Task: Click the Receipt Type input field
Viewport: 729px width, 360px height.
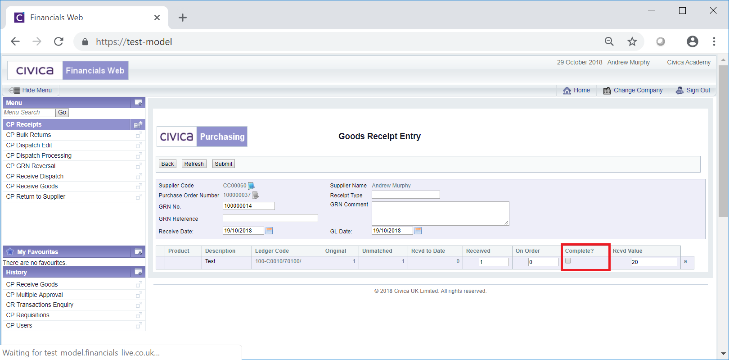Action: (x=406, y=195)
